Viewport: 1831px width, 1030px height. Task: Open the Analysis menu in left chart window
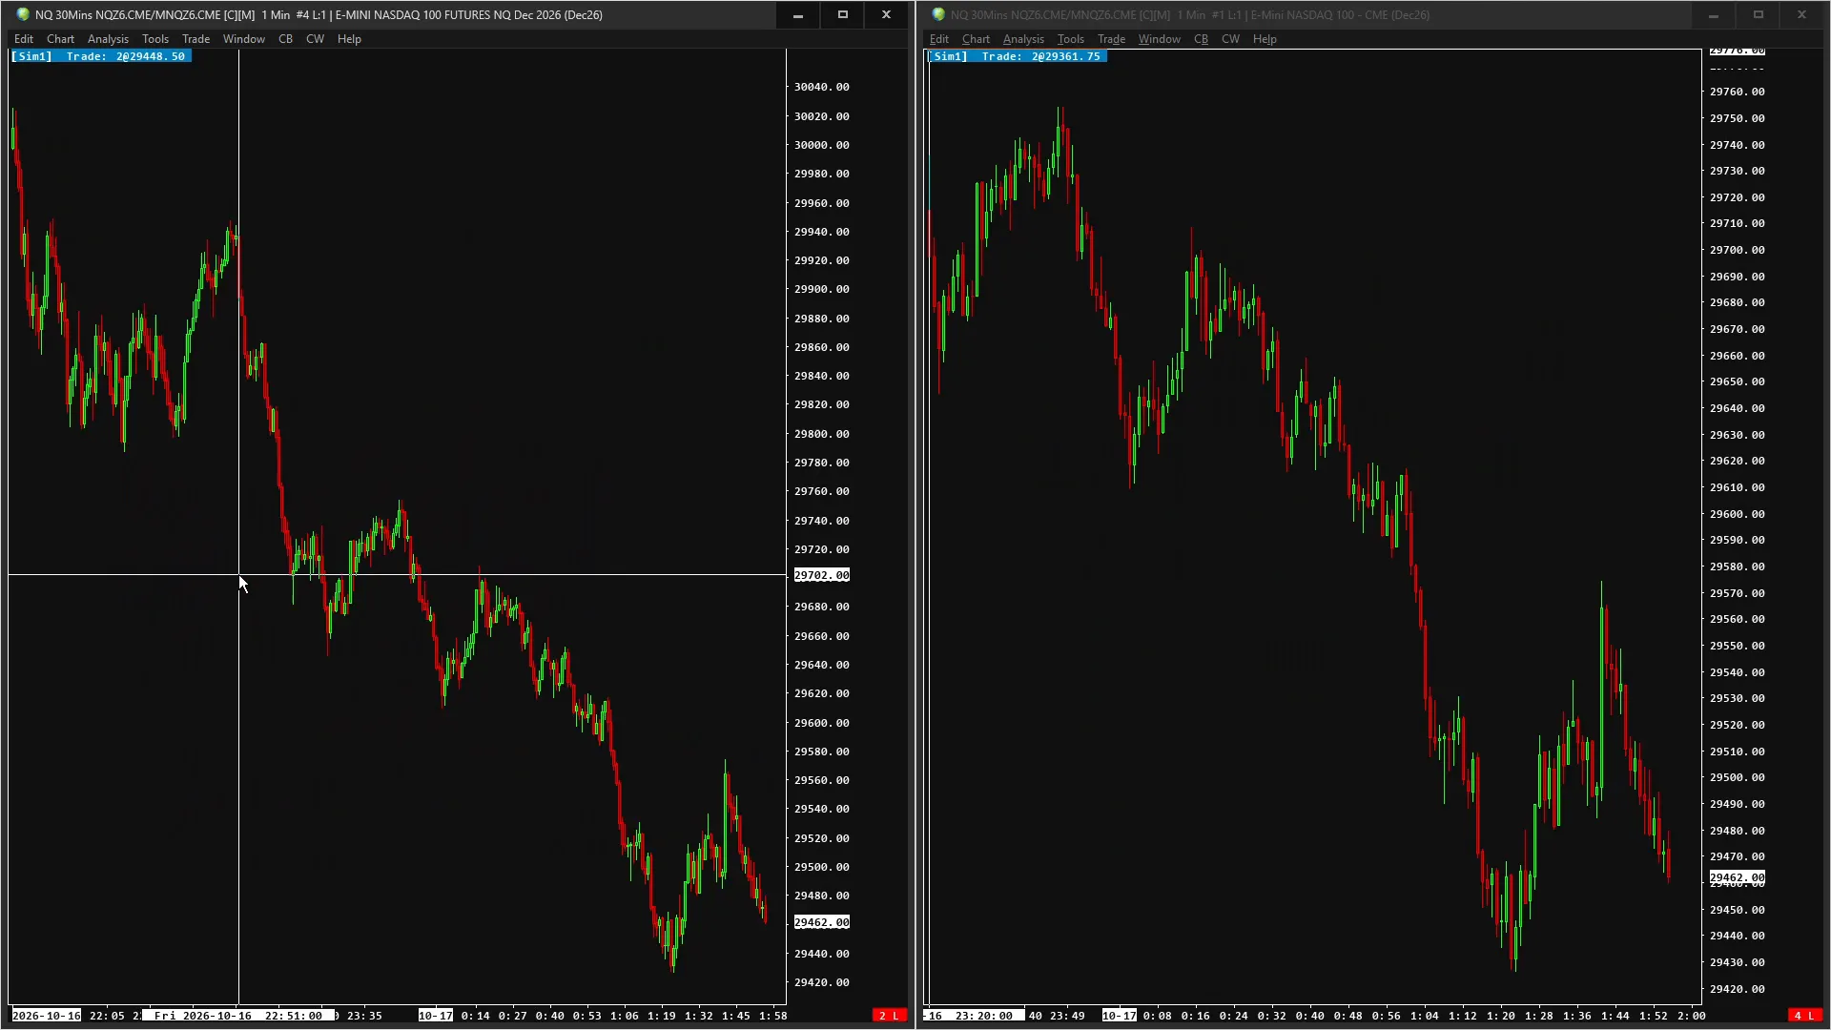click(x=108, y=39)
